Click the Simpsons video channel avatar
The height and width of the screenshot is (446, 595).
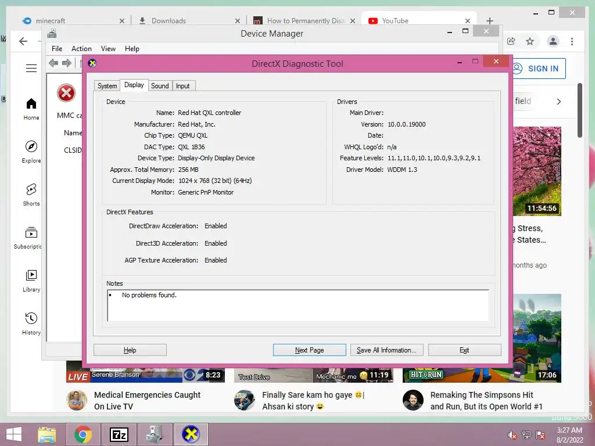click(x=413, y=400)
